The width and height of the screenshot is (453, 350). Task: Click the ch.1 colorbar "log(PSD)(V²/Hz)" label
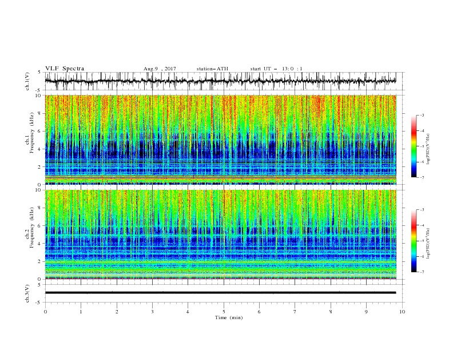coord(428,149)
